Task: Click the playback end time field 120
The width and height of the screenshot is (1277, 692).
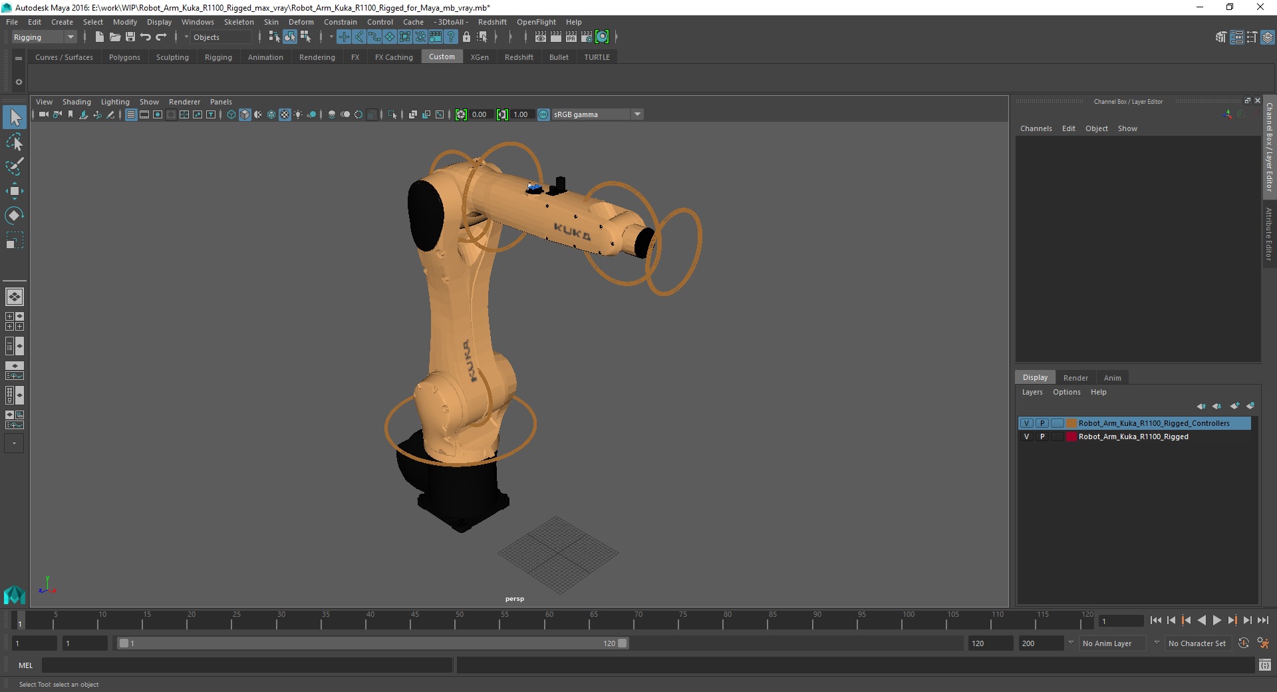Action: [x=990, y=643]
